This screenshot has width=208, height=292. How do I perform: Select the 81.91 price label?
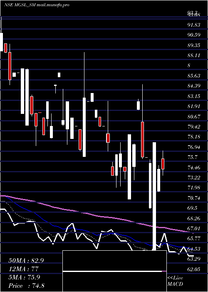(x=194, y=106)
